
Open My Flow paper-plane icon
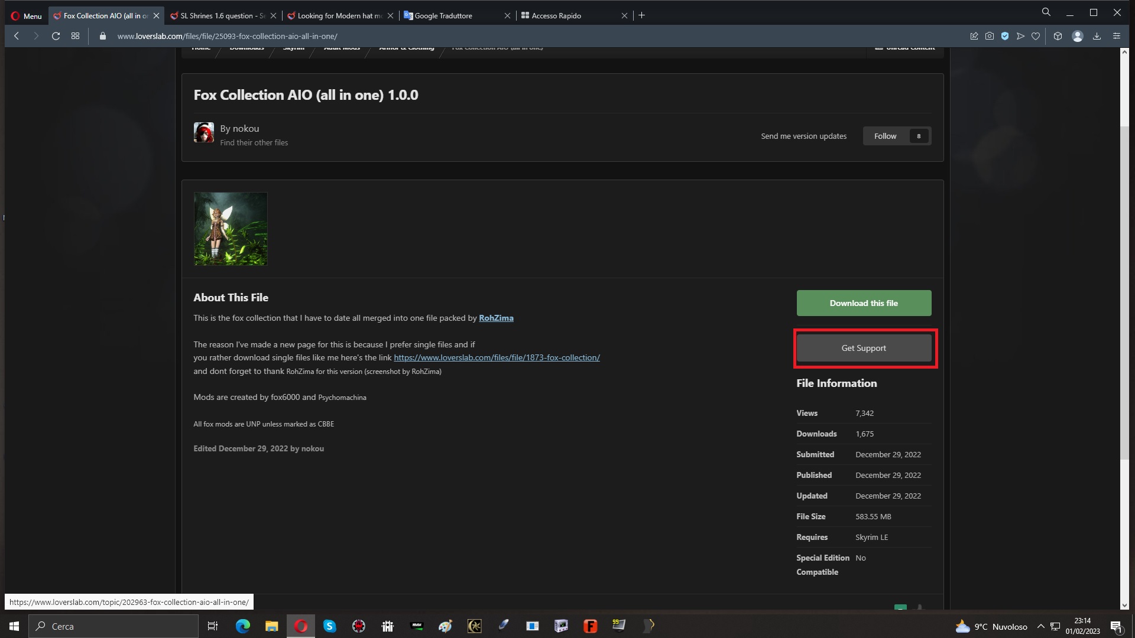[1020, 36]
